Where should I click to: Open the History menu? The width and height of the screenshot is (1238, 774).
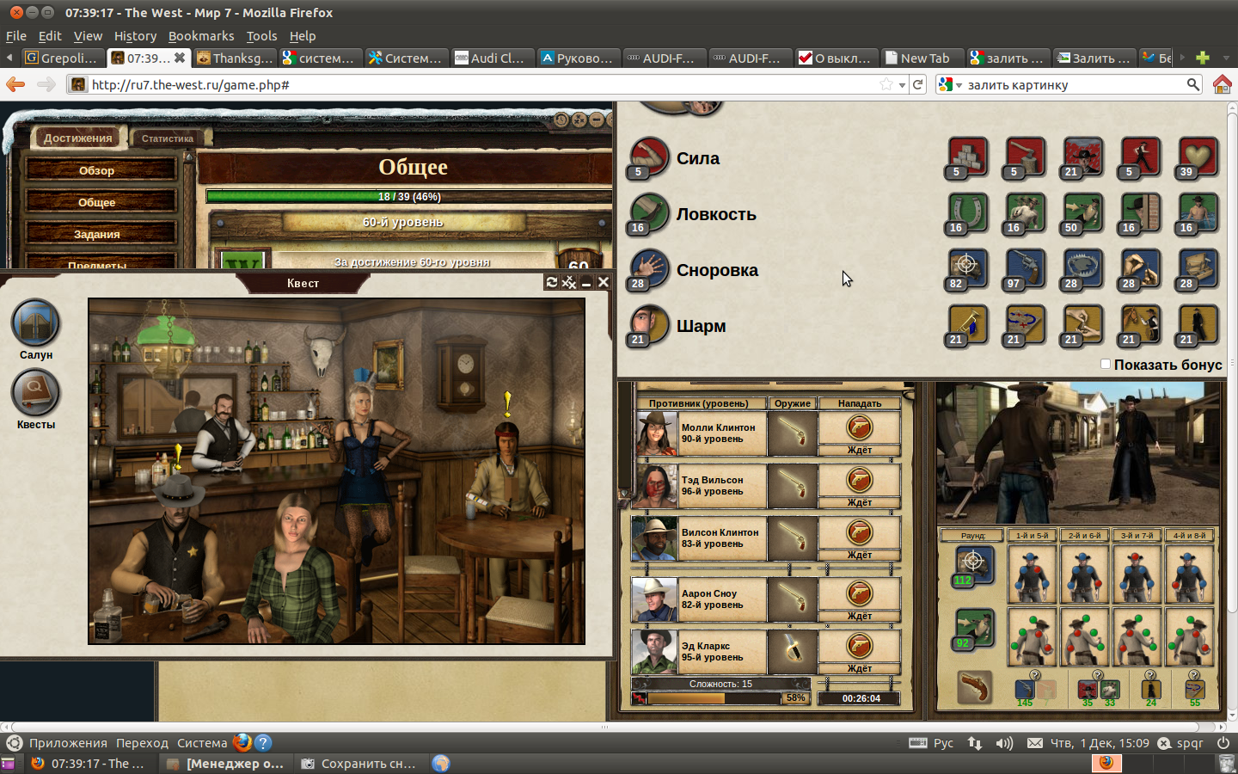[135, 36]
